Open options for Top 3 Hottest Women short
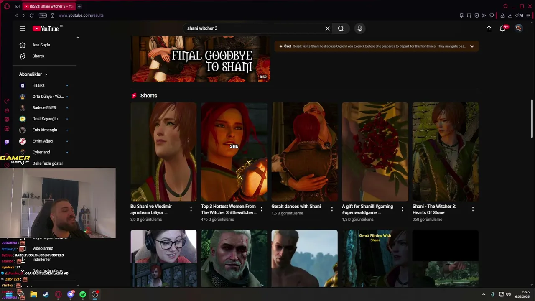The height and width of the screenshot is (301, 535). pyautogui.click(x=262, y=209)
